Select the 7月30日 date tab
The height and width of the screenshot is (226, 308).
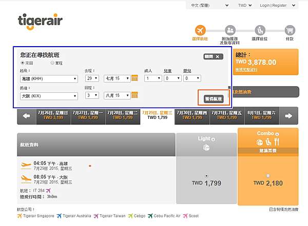coord(192,116)
